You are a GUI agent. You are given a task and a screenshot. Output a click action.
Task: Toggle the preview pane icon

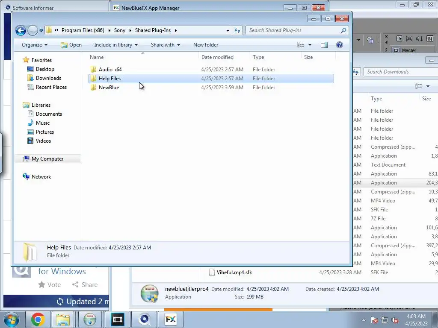pyautogui.click(x=324, y=45)
